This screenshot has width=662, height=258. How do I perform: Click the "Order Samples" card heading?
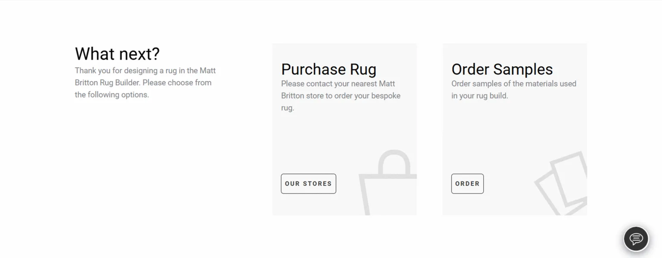coord(502,69)
